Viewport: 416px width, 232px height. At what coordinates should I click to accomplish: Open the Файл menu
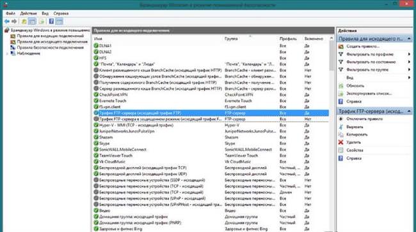click(10, 13)
